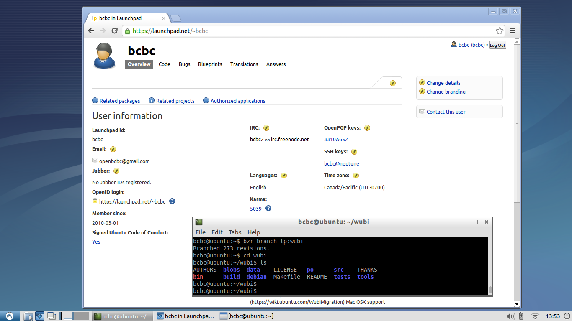Edit OpenPGP keys with its pencil icon
The width and height of the screenshot is (572, 321).
click(367, 128)
